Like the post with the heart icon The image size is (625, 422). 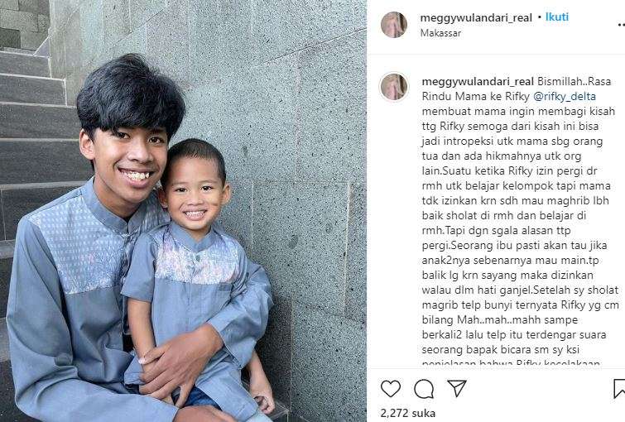391,388
